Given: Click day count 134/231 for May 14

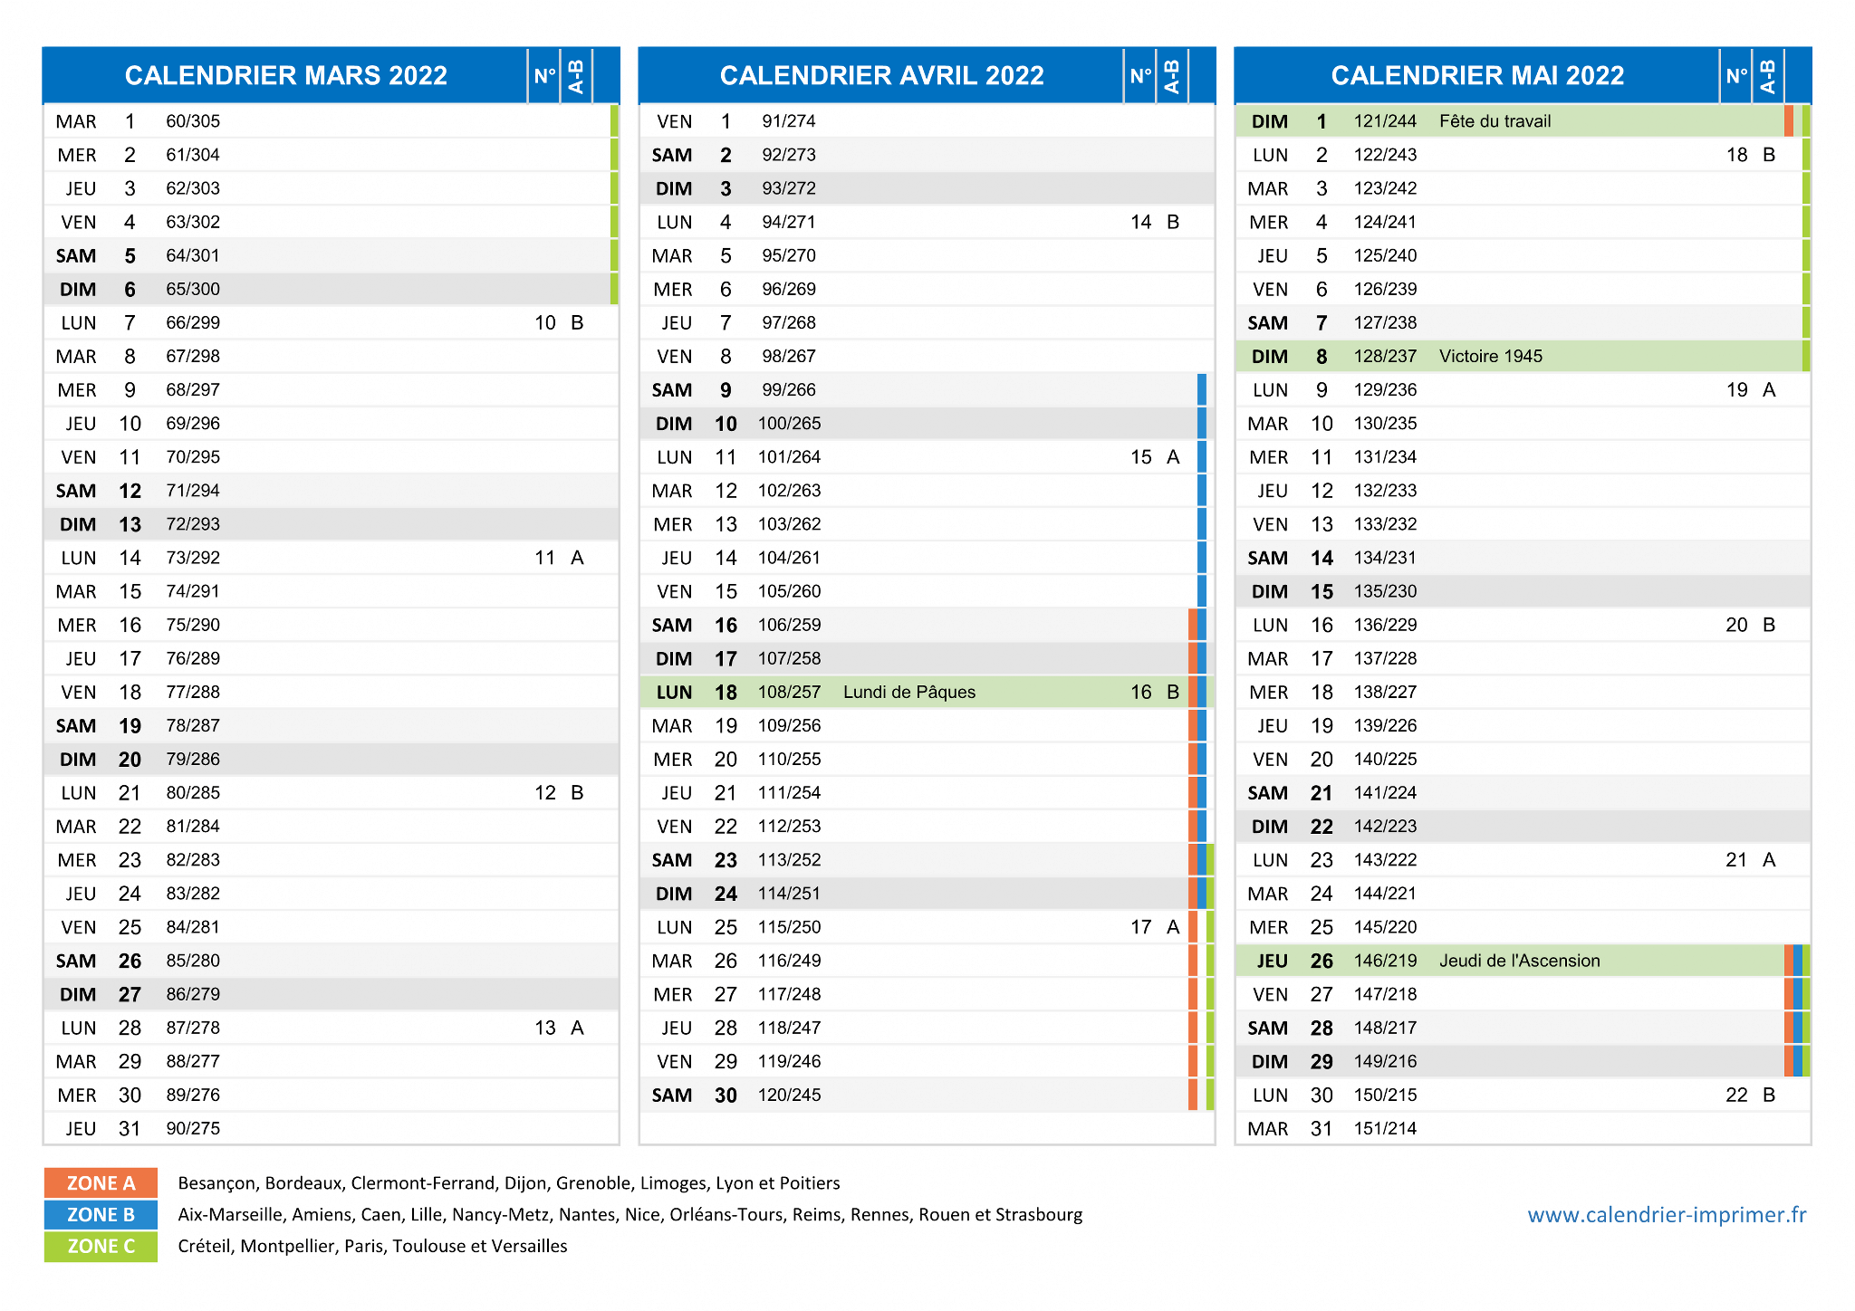Looking at the screenshot, I should click(1385, 558).
